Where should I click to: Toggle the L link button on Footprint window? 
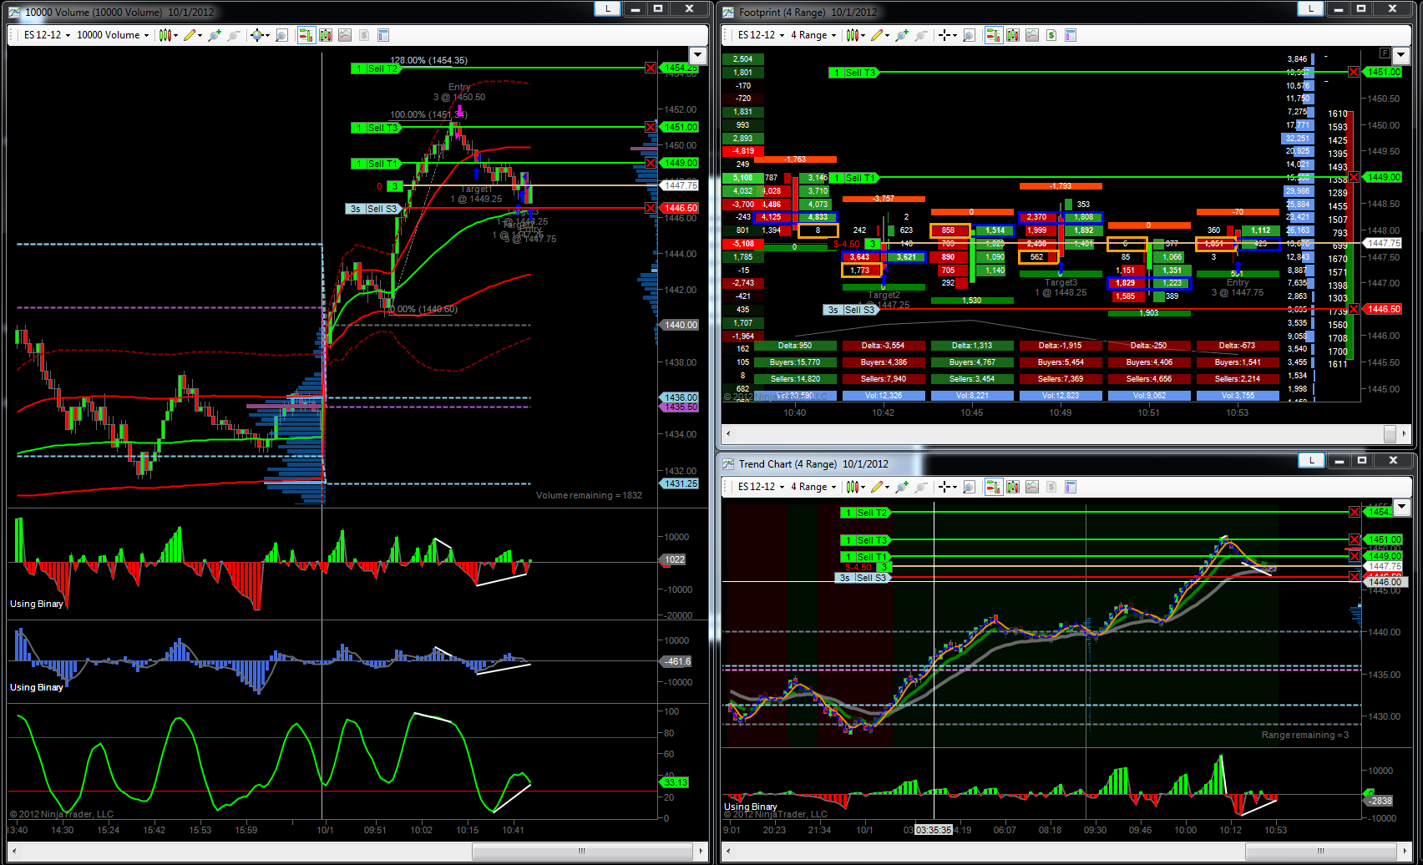[x=1310, y=8]
